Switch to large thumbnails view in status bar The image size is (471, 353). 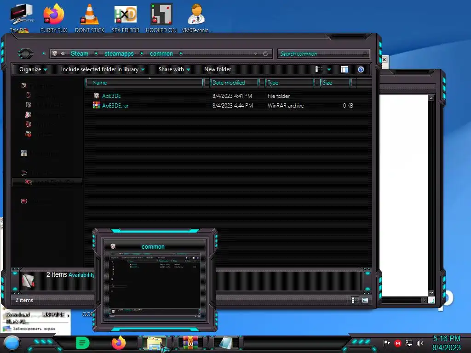click(x=365, y=300)
